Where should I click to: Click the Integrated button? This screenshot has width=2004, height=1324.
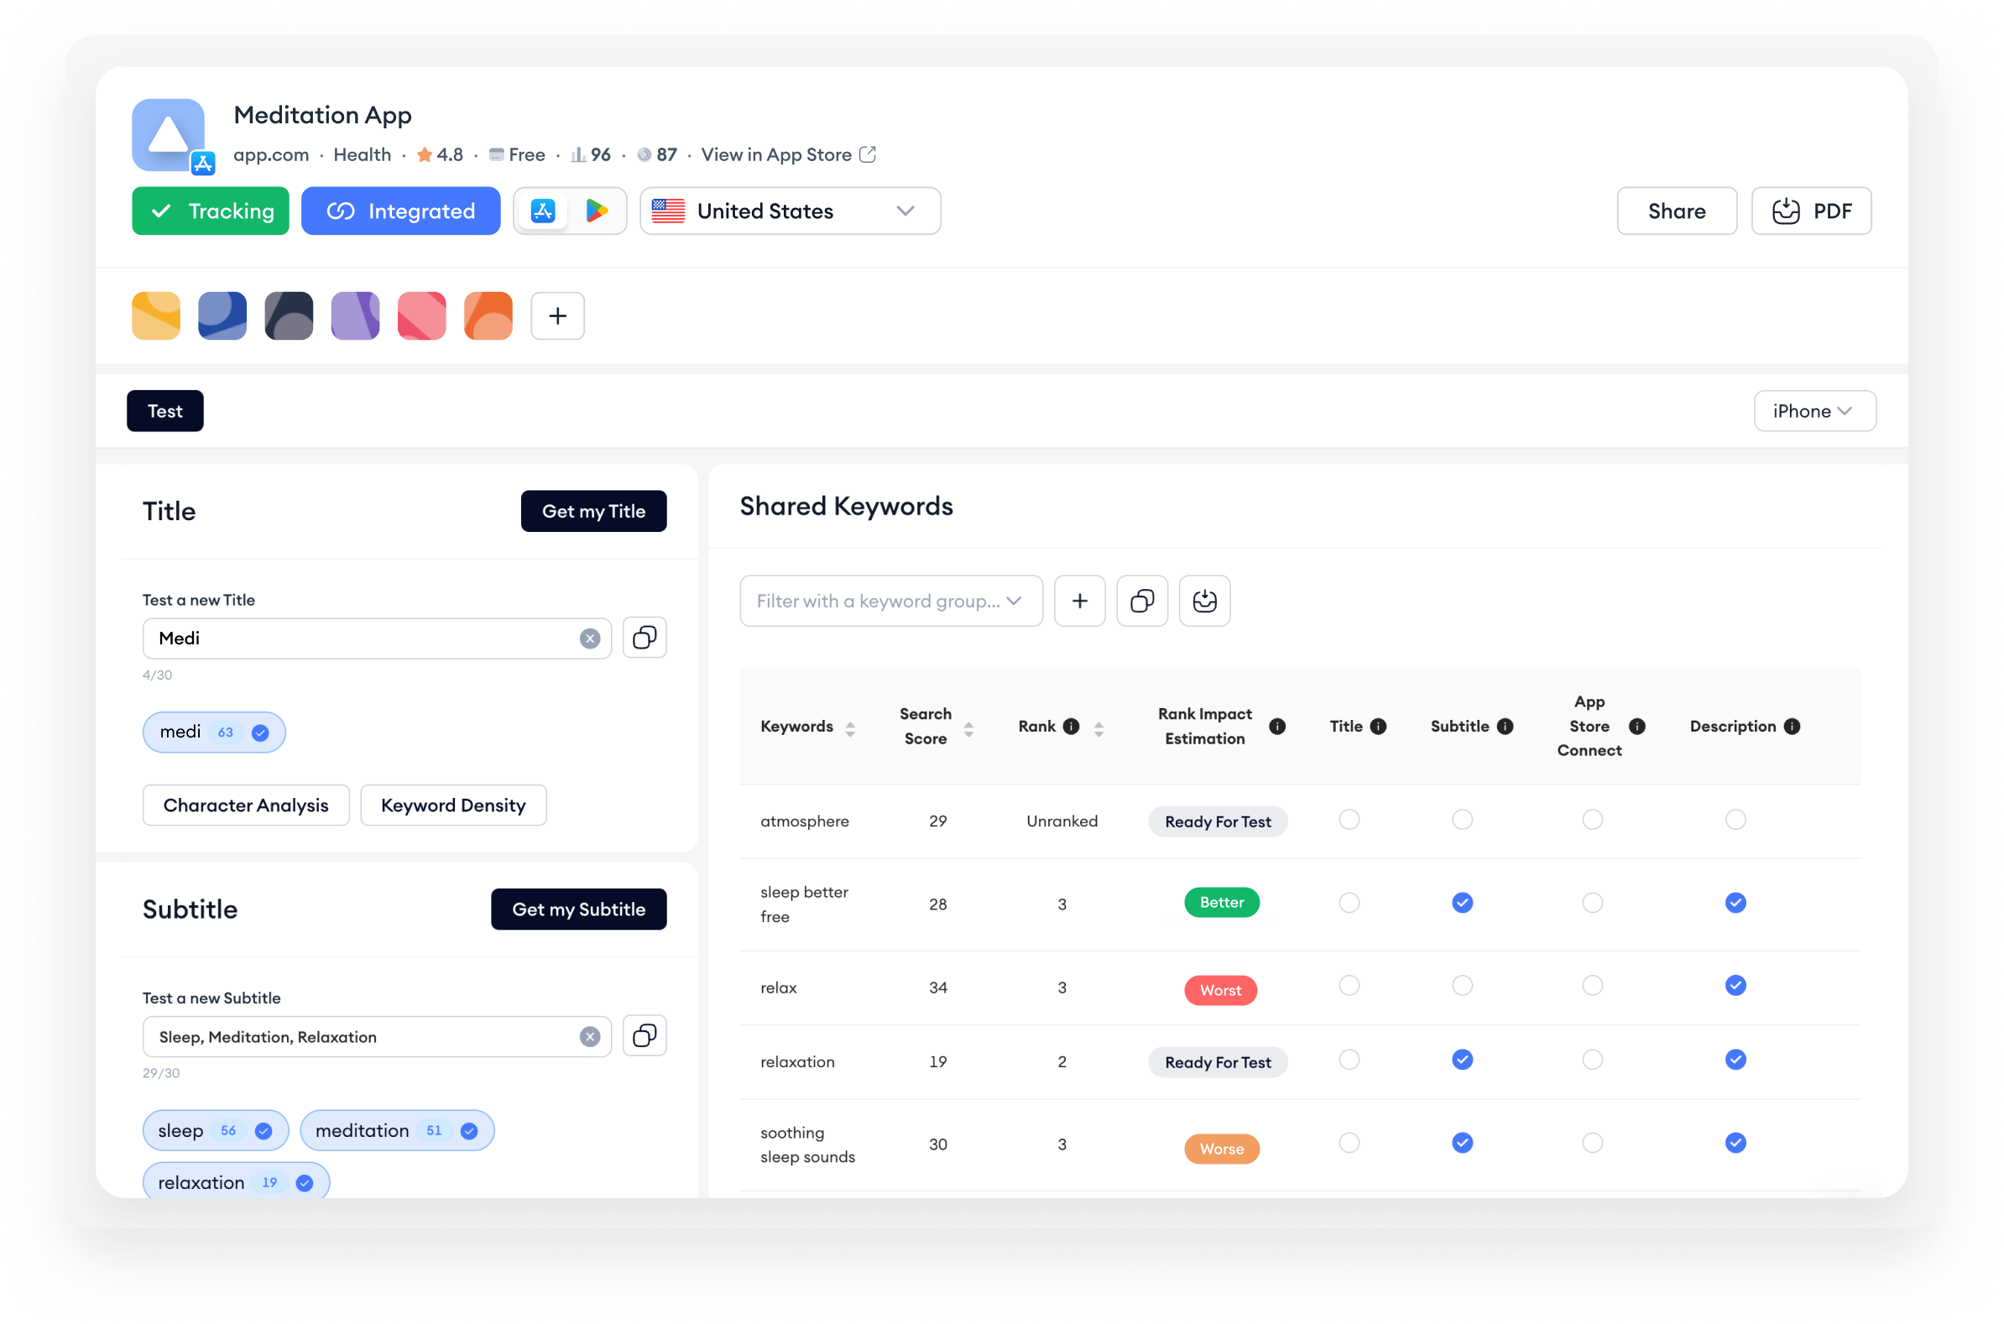[400, 211]
